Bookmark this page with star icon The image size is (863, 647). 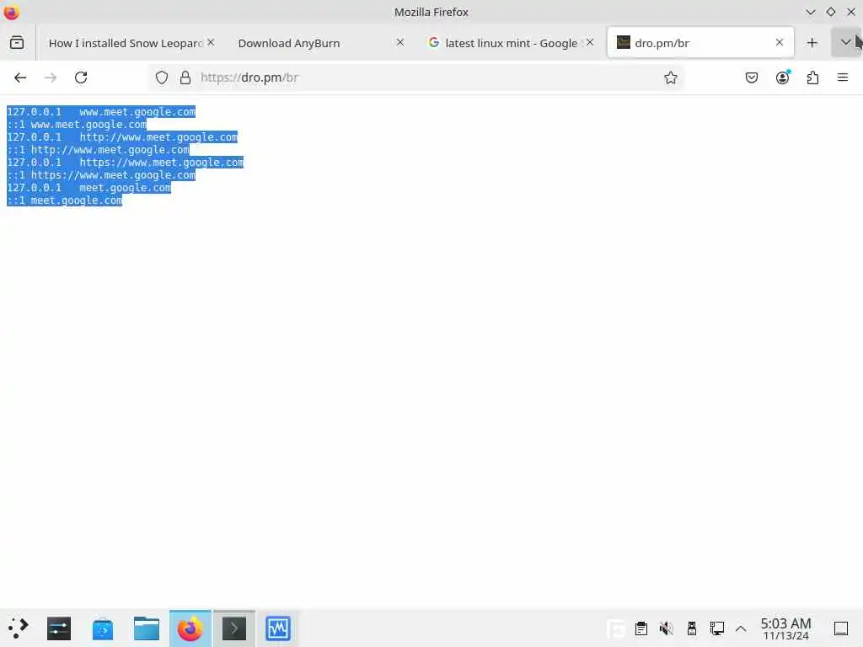click(670, 78)
